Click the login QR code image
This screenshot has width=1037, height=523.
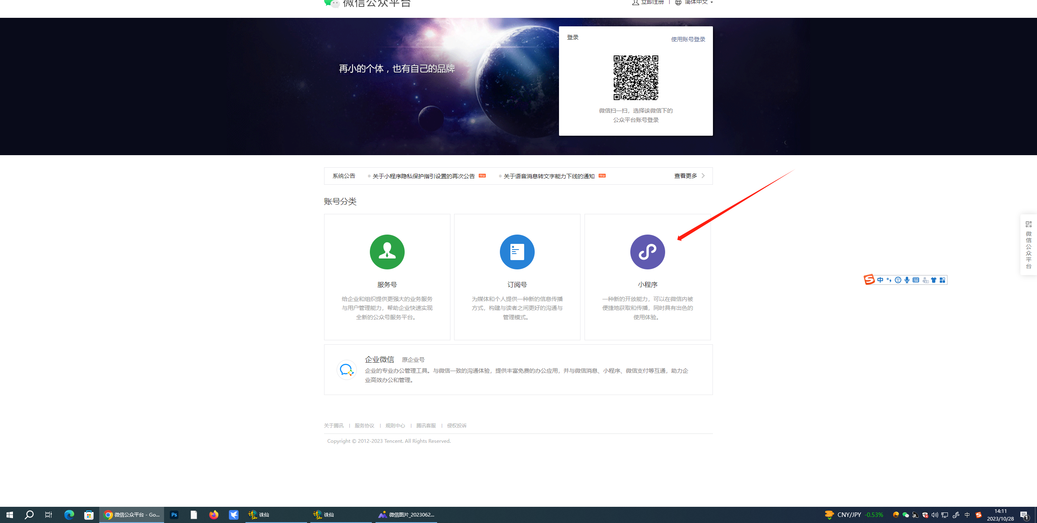pyautogui.click(x=636, y=77)
